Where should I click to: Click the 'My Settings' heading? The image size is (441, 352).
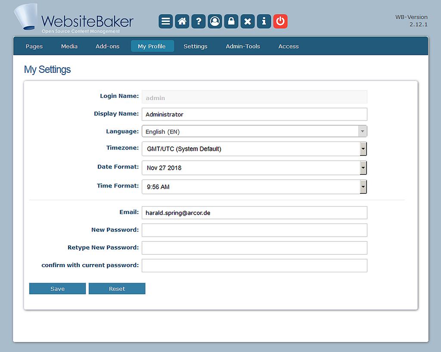click(x=47, y=69)
